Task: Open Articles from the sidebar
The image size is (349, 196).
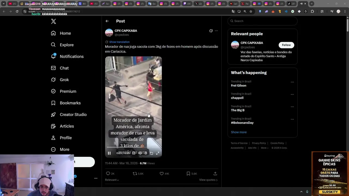Action: [x=62, y=126]
